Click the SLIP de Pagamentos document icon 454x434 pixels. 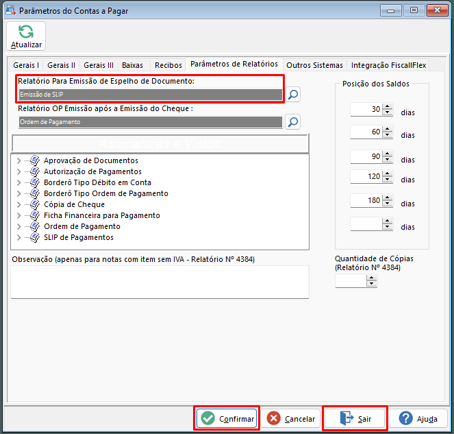click(x=35, y=237)
